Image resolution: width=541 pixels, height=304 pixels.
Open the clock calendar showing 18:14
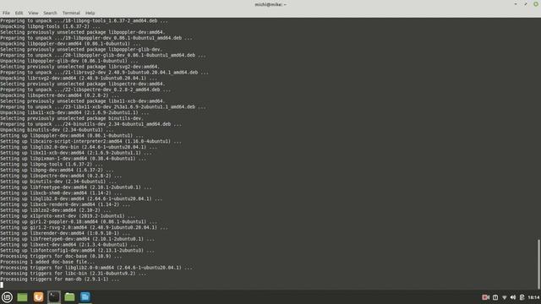coord(533,297)
